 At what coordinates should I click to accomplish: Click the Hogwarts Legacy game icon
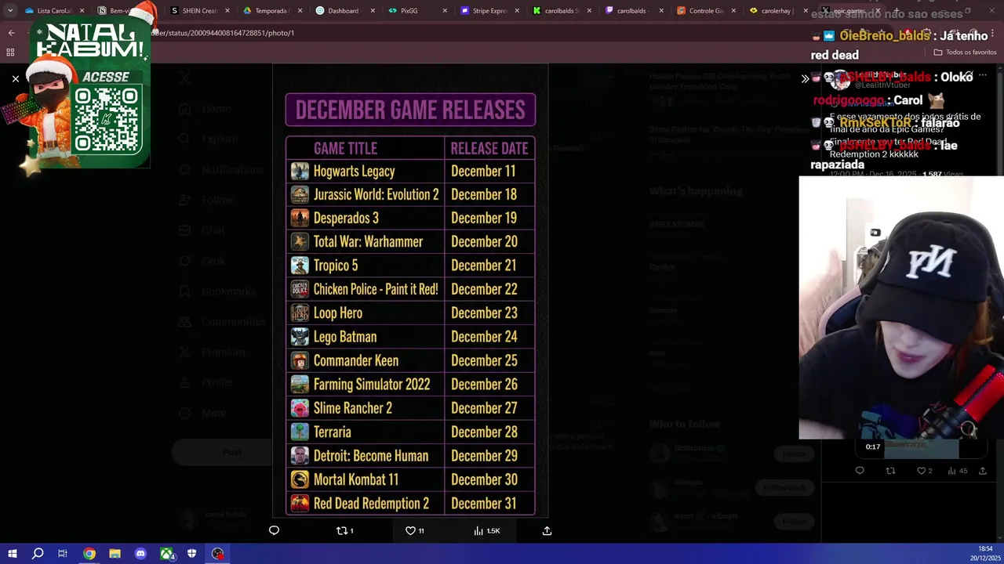click(300, 171)
